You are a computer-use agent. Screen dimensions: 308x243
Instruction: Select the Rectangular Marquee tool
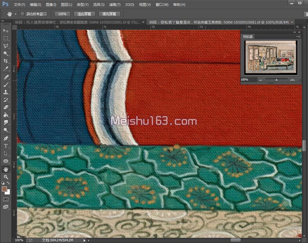pyautogui.click(x=6, y=38)
